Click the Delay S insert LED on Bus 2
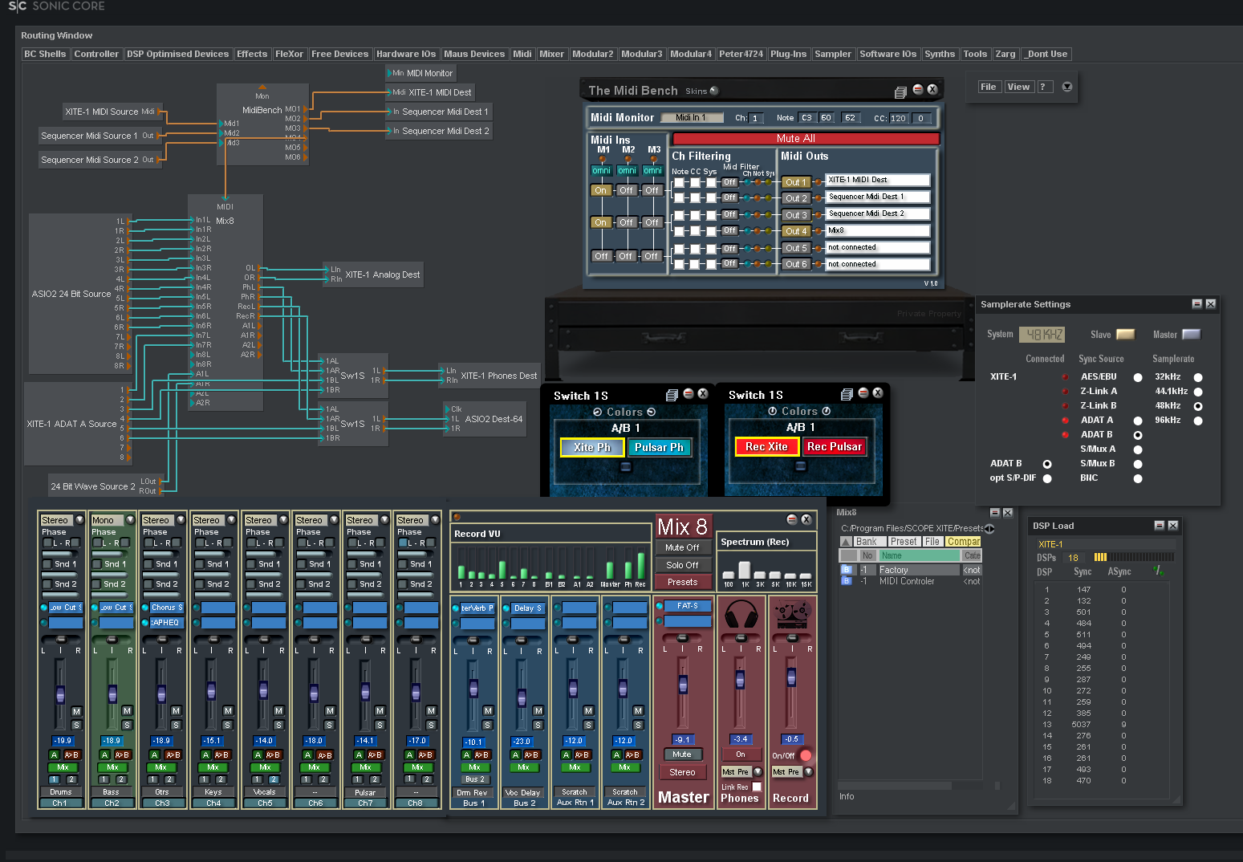Viewport: 1243px width, 862px height. 506,608
